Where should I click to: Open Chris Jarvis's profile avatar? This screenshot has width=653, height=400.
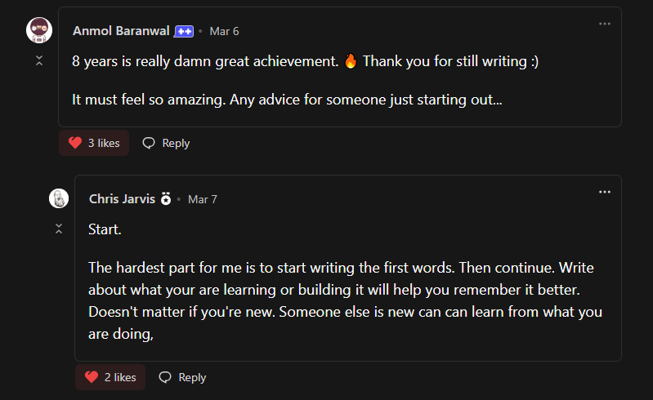[x=59, y=198]
